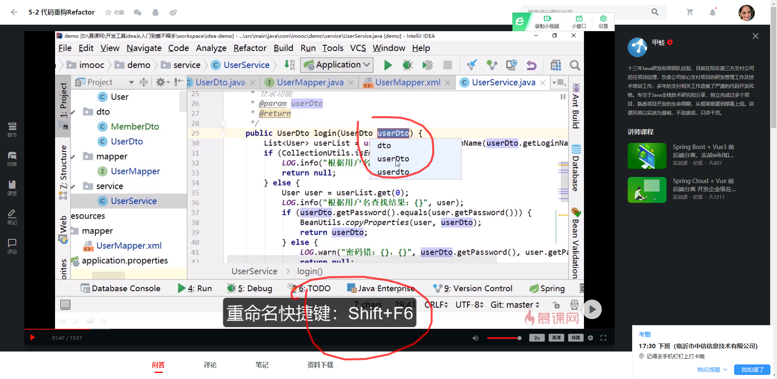
Task: Open the CRLF line separator selector
Action: tap(437, 304)
